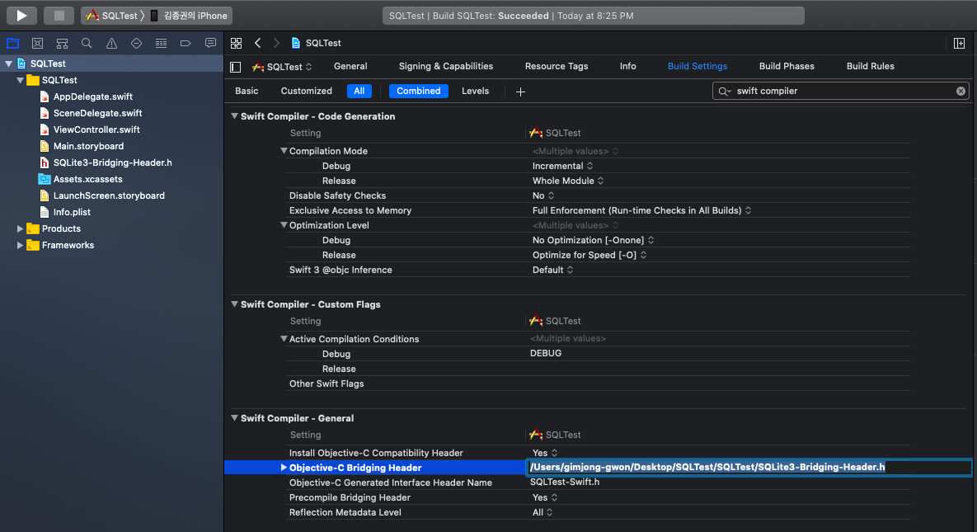Viewport: 977px width, 532px height.
Task: Collapse Swift Compiler - General section
Action: [x=234, y=418]
